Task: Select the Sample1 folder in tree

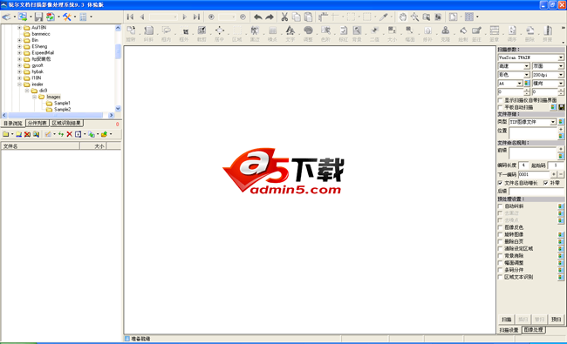Action: pos(62,103)
